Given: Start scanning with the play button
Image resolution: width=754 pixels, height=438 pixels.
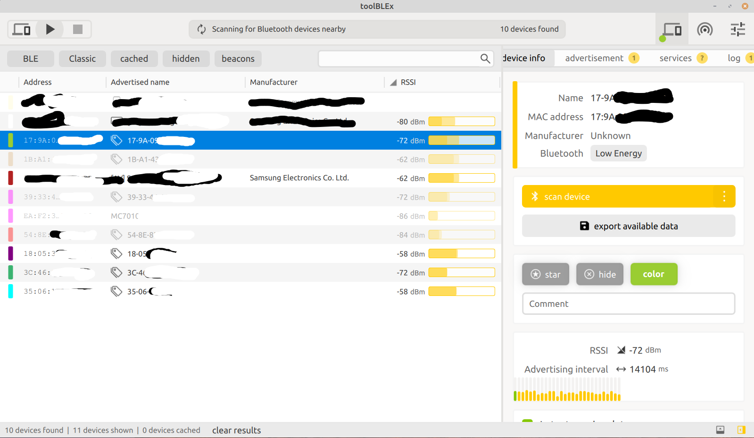Looking at the screenshot, I should [x=50, y=29].
